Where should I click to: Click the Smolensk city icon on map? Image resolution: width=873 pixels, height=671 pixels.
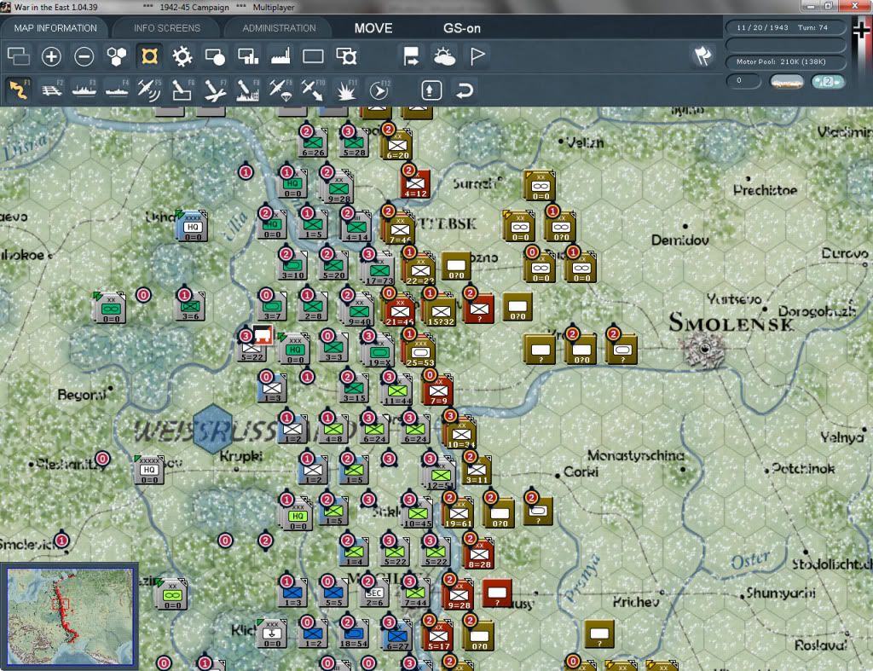[x=703, y=350]
